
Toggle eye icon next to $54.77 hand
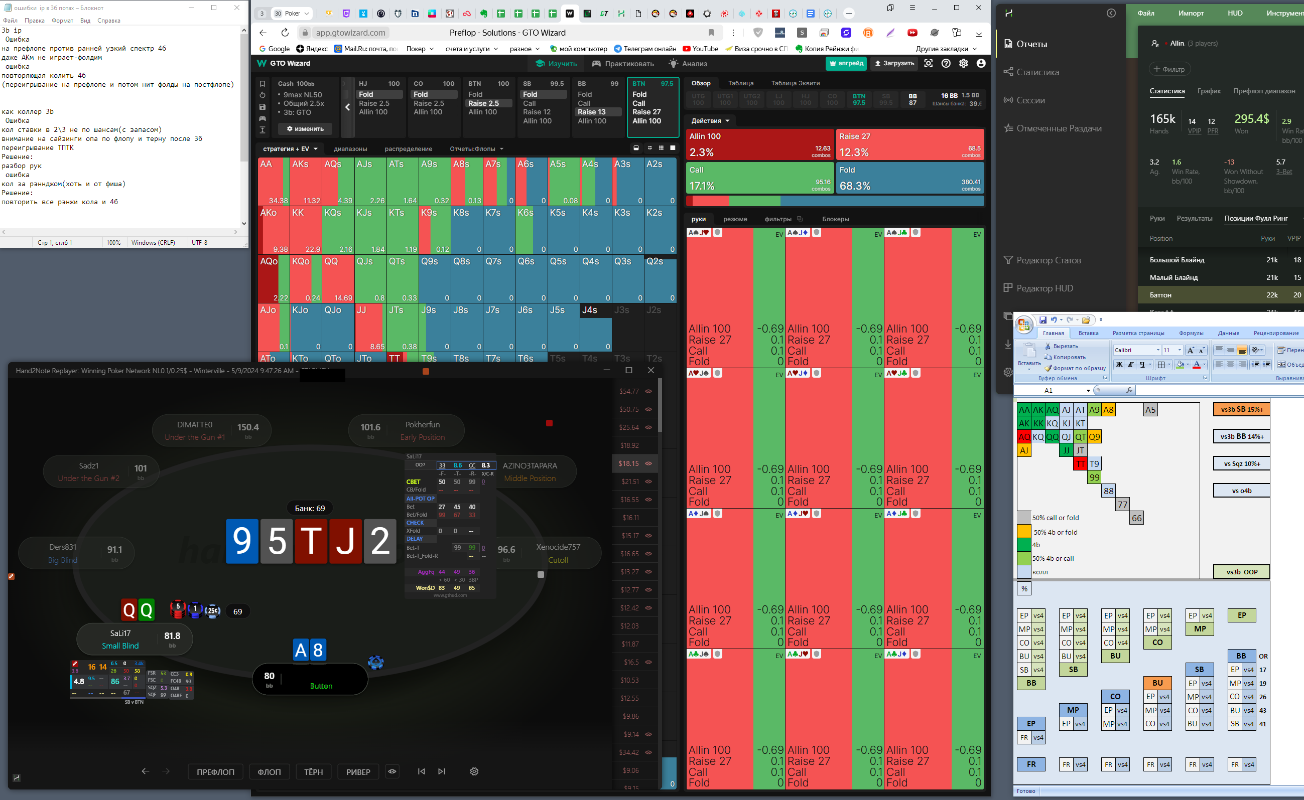click(648, 392)
